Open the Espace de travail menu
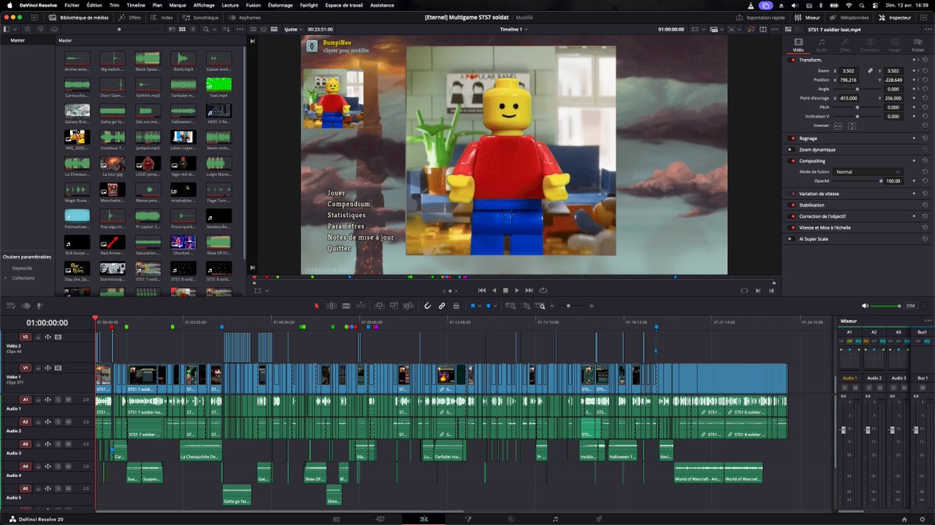This screenshot has width=935, height=525. [344, 5]
